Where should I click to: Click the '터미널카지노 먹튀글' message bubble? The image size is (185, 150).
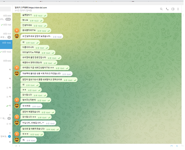(x=38, y=53)
